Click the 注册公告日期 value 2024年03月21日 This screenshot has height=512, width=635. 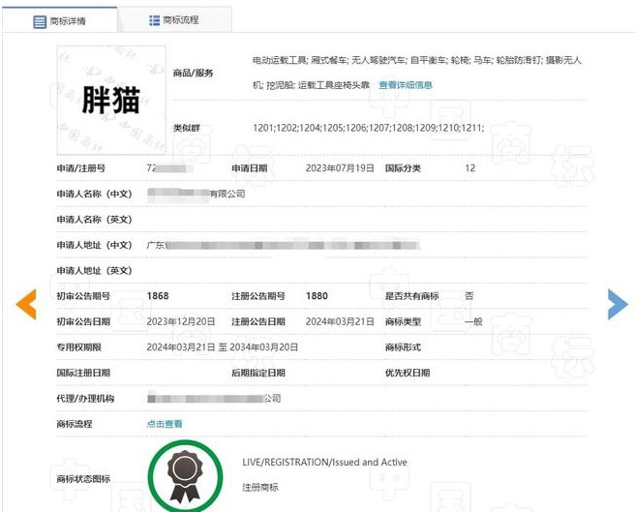(x=340, y=321)
